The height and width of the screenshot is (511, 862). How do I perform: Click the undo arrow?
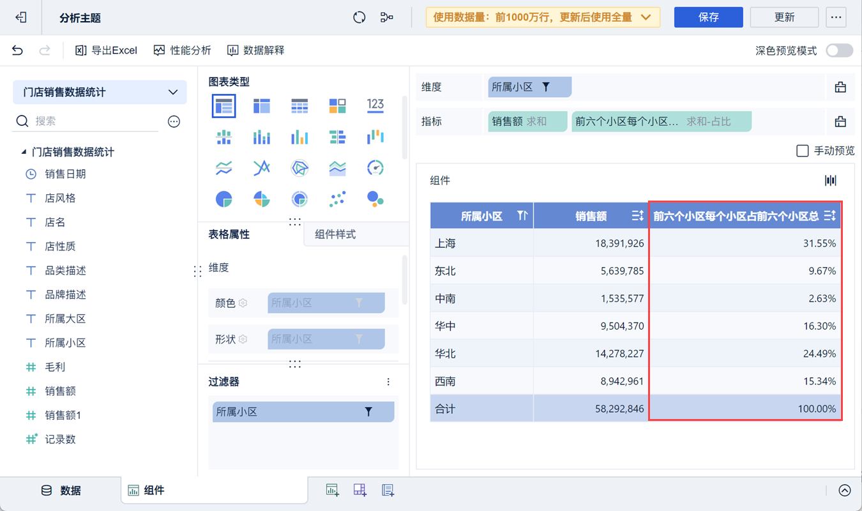coord(17,50)
